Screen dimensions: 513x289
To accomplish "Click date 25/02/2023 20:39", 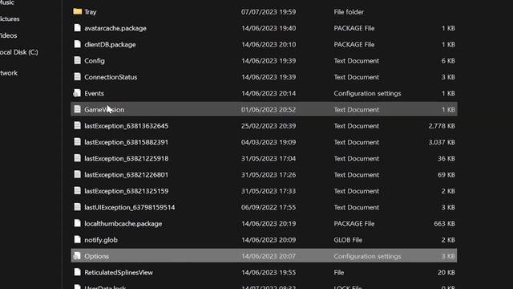I will pos(269,126).
